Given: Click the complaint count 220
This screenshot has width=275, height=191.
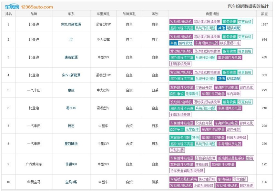Looking at the screenshot, I should pyautogui.click(x=264, y=144).
